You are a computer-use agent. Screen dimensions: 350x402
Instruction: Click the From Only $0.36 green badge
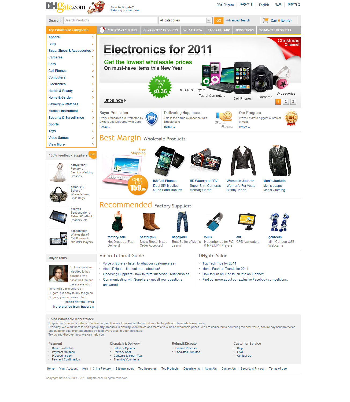[x=160, y=87]
